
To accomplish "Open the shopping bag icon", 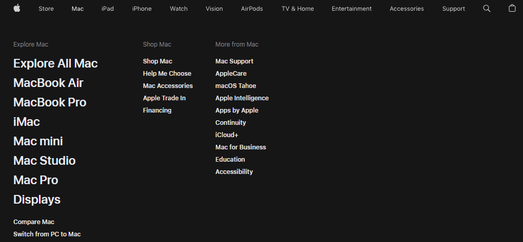I will 512,8.
